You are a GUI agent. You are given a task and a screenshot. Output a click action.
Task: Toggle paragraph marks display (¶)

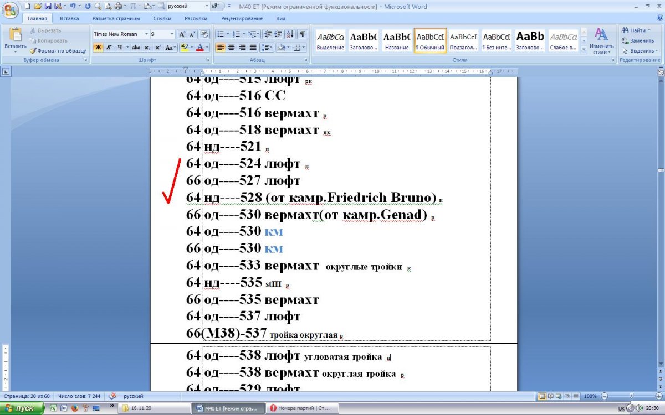pyautogui.click(x=303, y=34)
